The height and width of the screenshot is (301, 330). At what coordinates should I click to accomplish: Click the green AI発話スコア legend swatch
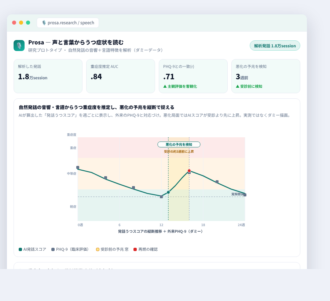21,249
